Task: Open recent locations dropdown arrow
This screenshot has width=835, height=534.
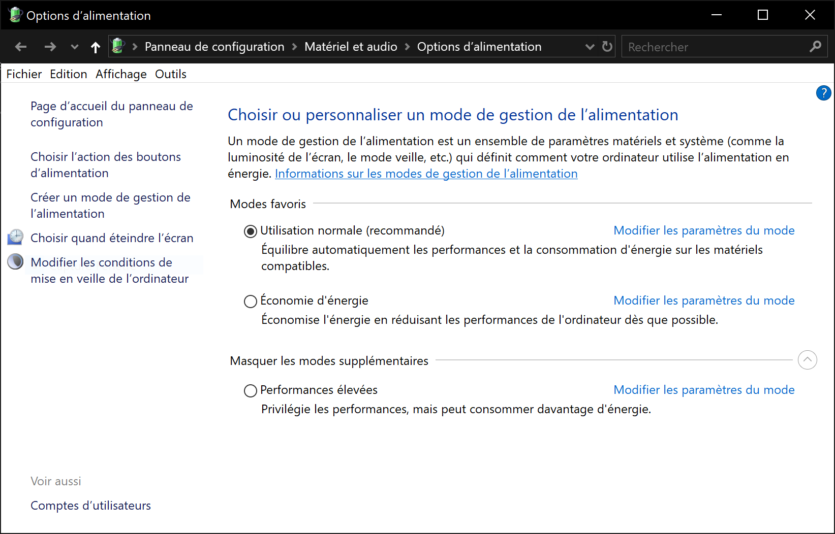Action: pos(75,47)
